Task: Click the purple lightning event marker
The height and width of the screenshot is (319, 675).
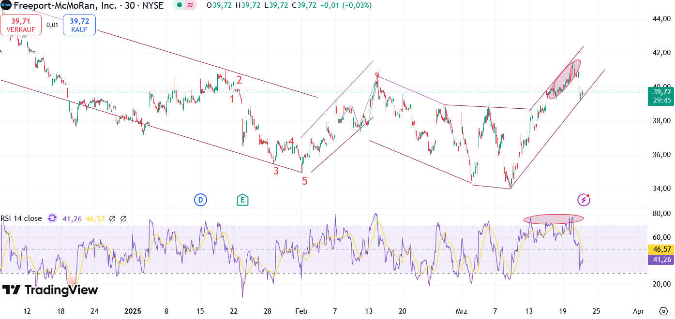Action: point(584,200)
